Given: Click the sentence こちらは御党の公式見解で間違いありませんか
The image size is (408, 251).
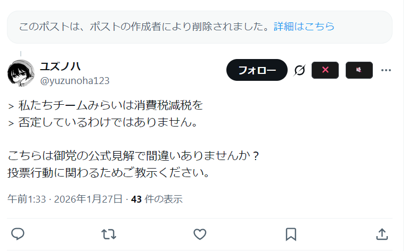Looking at the screenshot, I should [x=133, y=156].
